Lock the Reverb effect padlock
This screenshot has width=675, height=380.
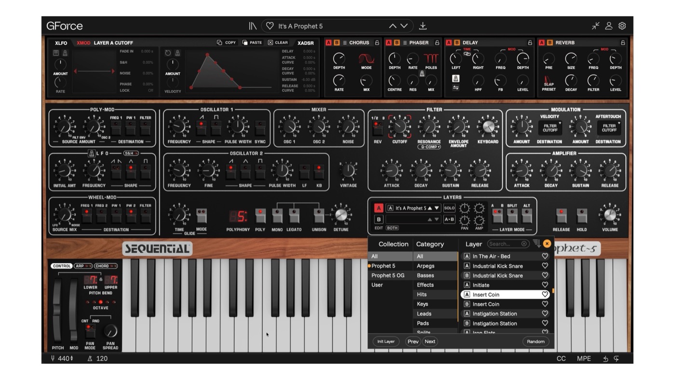(x=623, y=42)
